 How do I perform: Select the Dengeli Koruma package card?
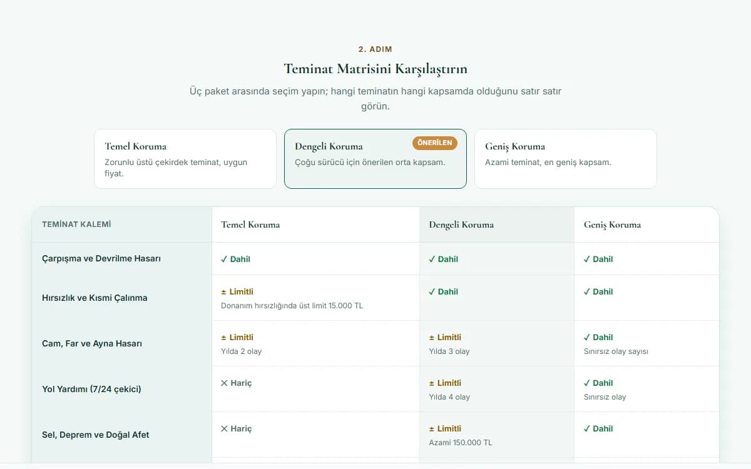[x=375, y=159]
